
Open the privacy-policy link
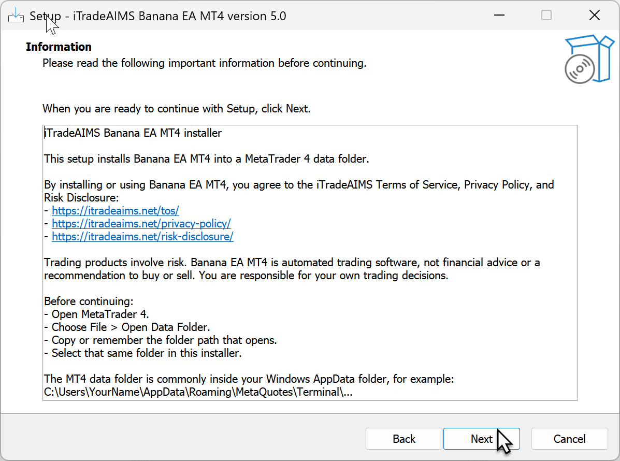point(141,224)
